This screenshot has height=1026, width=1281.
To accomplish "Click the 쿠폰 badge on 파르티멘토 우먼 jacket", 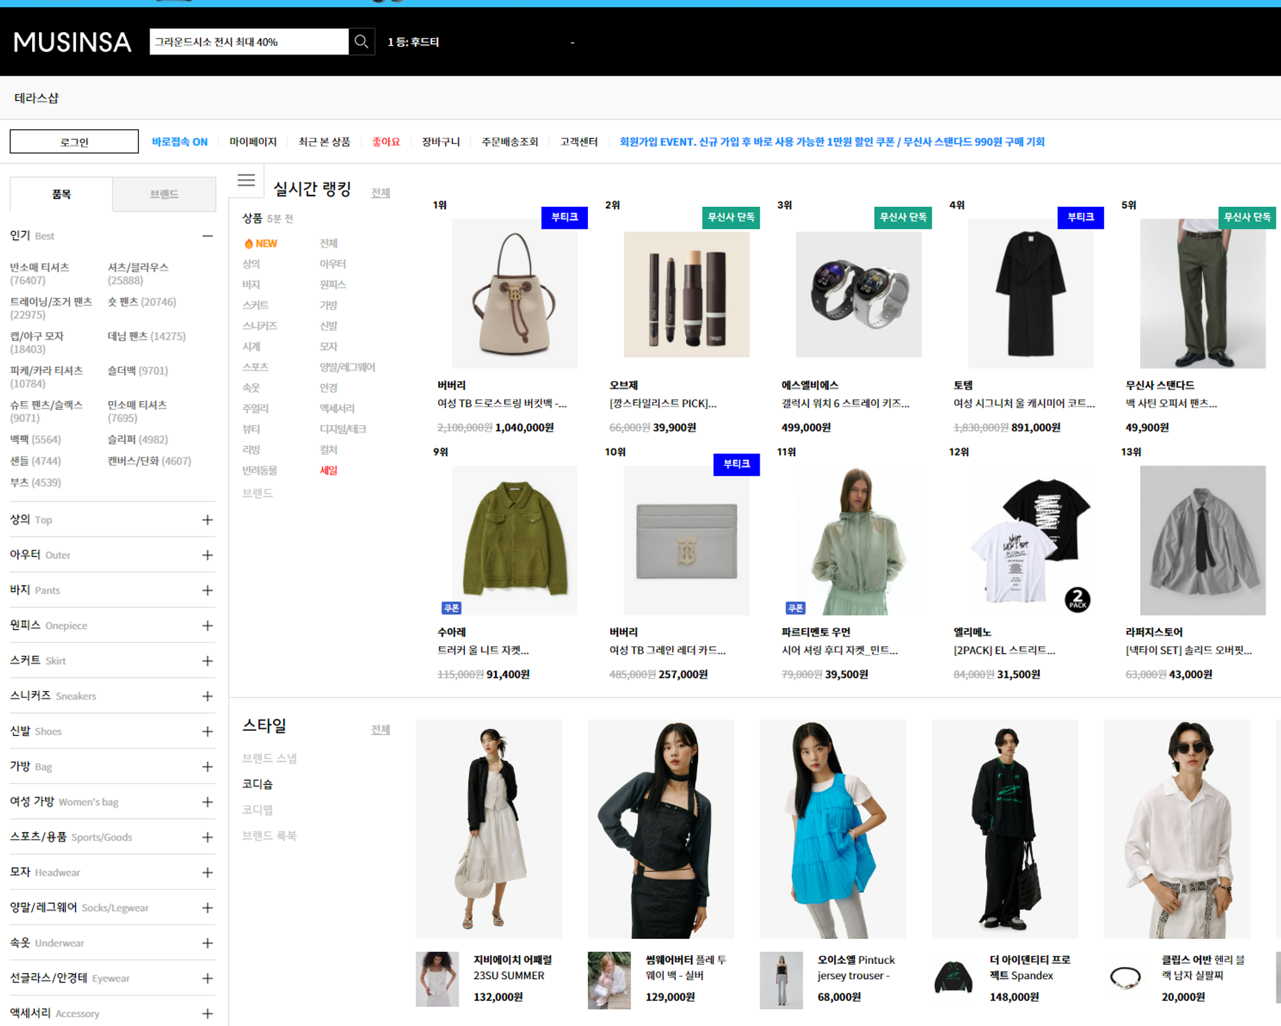I will (796, 608).
